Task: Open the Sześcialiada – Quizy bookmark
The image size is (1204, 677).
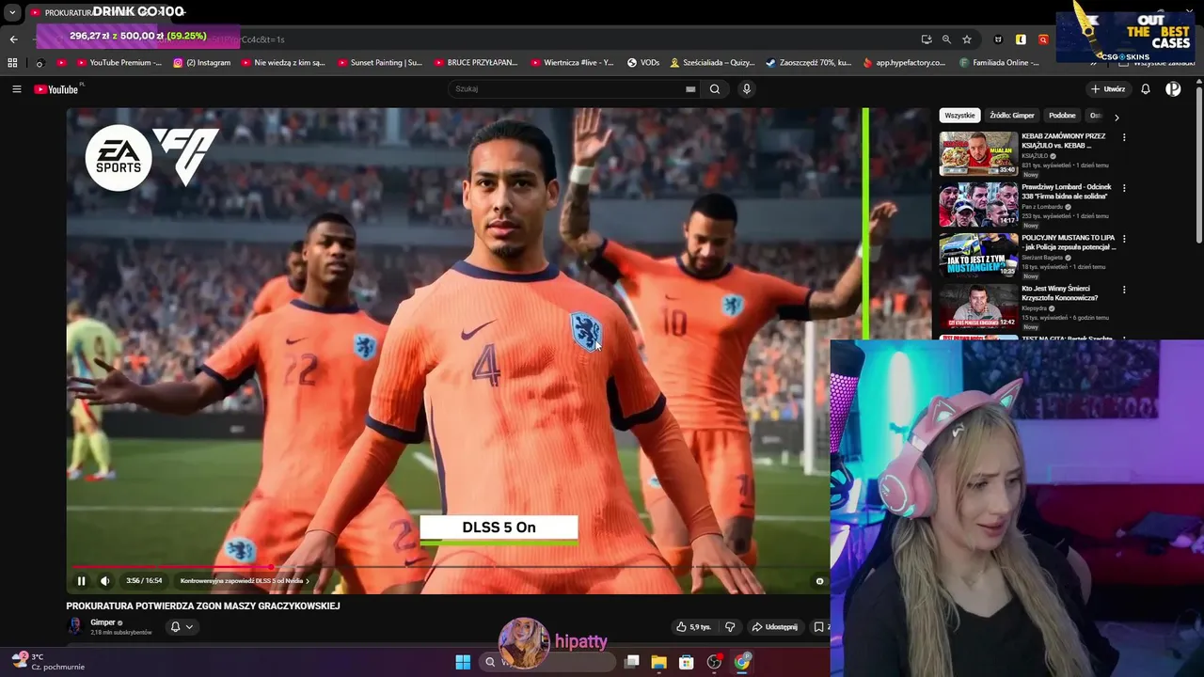Action: coord(712,63)
